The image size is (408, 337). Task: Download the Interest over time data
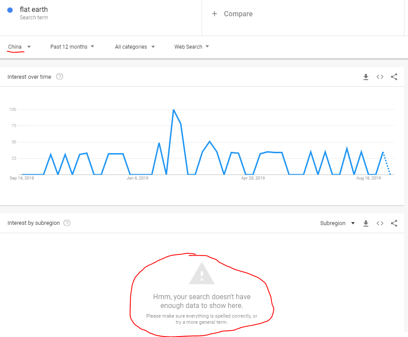[366, 77]
